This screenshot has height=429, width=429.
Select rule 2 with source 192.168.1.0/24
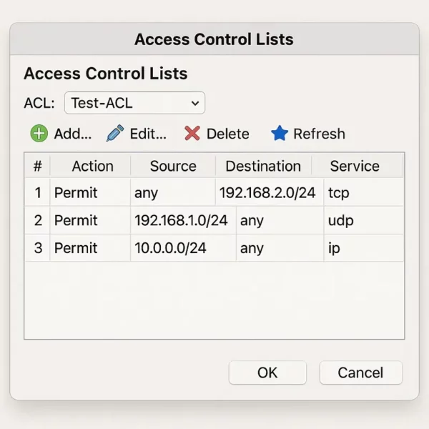pyautogui.click(x=214, y=220)
